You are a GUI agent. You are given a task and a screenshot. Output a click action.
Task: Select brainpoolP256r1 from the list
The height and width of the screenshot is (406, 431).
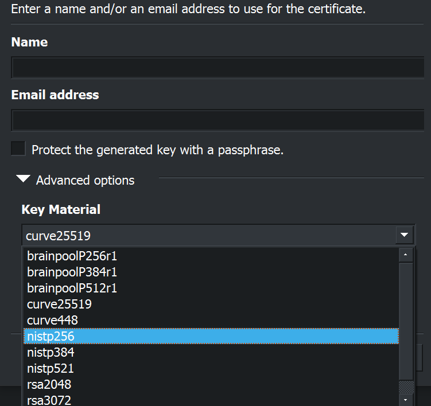[x=72, y=256]
